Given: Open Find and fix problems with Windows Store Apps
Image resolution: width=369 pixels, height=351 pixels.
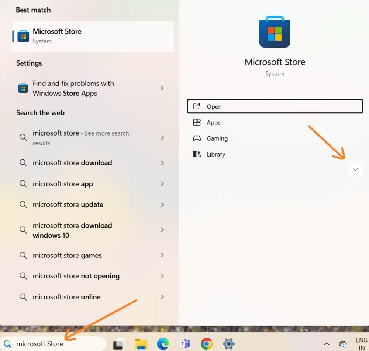Looking at the screenshot, I should (x=93, y=88).
